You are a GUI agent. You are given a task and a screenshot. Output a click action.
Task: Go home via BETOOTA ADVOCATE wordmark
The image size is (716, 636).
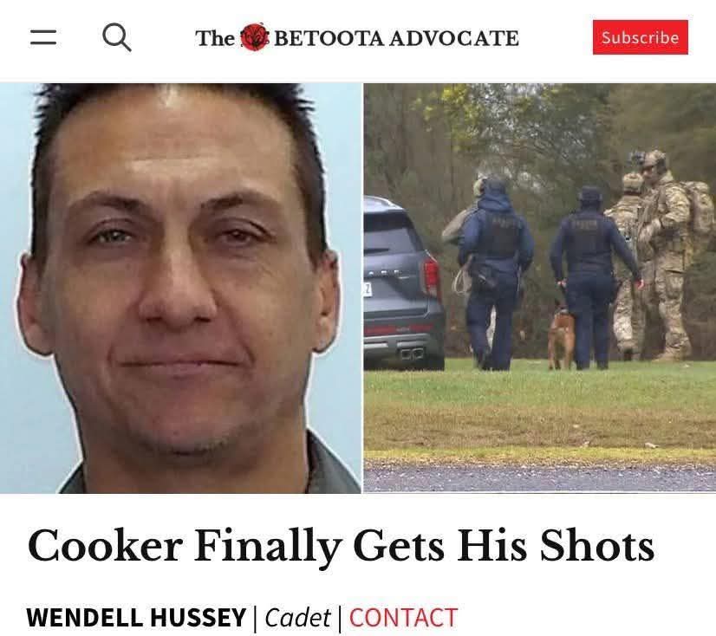396,38
